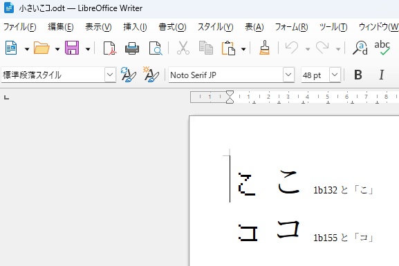Open the Undo history dropdown
The height and width of the screenshot is (266, 399).
[x=308, y=49]
